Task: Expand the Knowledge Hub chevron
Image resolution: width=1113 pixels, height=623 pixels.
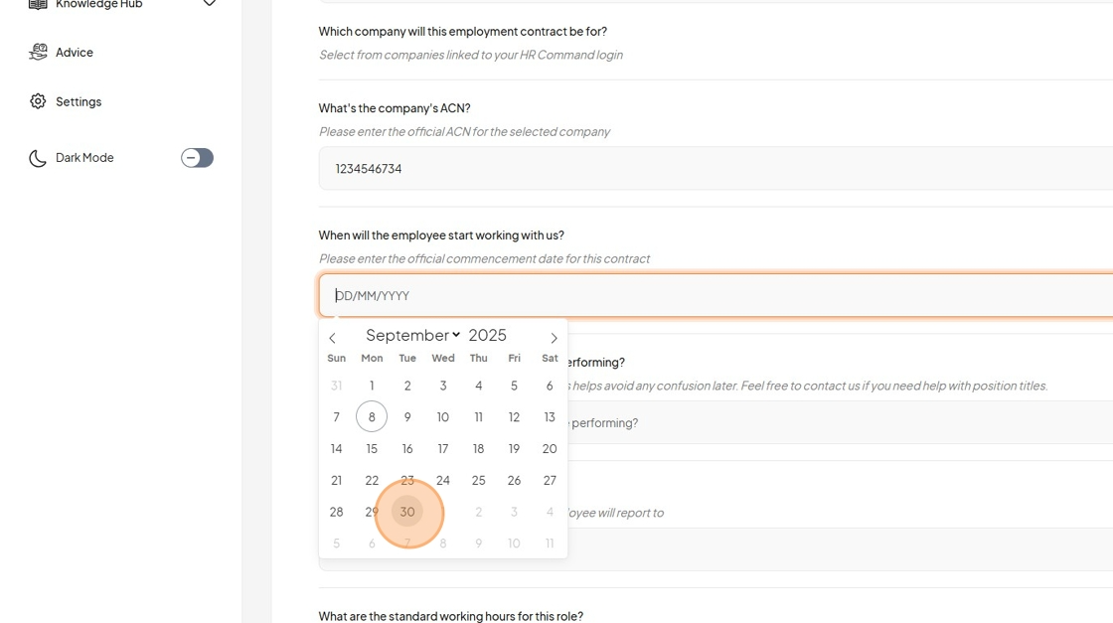Action: point(210,4)
